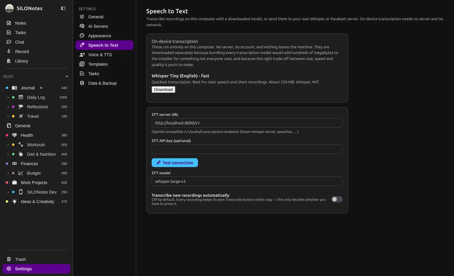Click the AI Servers brain icon
The image size is (454, 276).
[x=82, y=26]
